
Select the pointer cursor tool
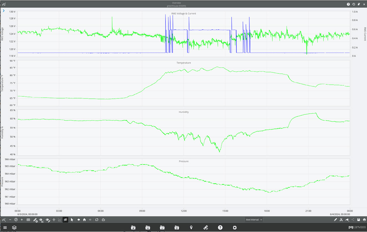coord(72,220)
